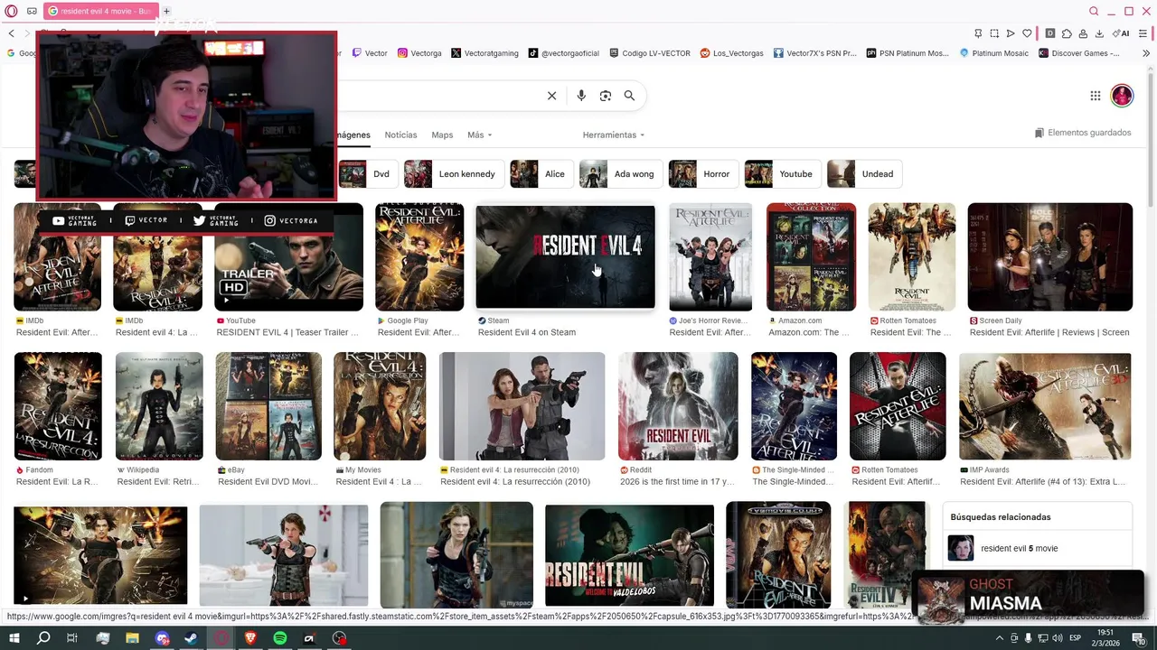
Task: Filter images by Horror chip
Action: 702,174
